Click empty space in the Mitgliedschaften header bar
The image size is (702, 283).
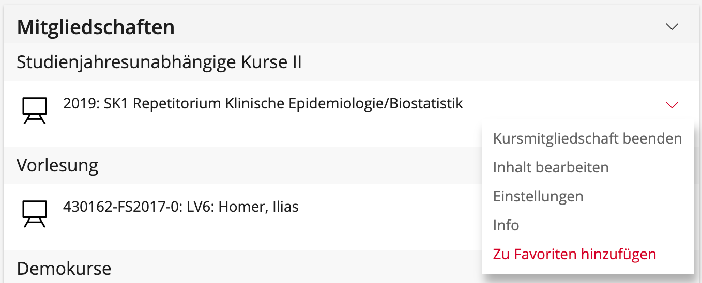[414, 27]
